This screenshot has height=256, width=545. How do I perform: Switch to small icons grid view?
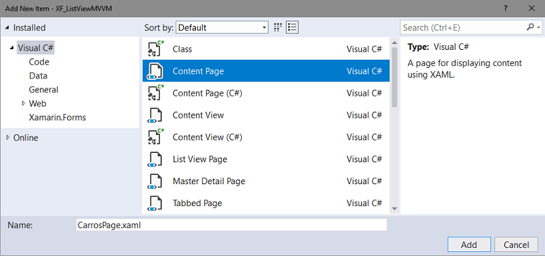277,27
